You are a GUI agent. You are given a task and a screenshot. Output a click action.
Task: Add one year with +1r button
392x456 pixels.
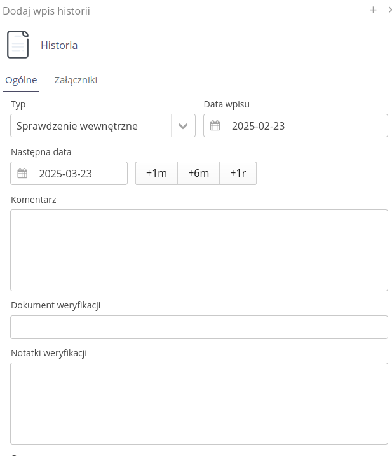[x=238, y=174]
